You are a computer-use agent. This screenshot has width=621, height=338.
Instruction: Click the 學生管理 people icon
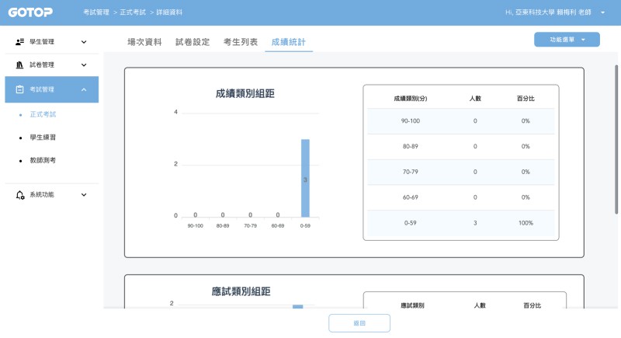pyautogui.click(x=20, y=41)
